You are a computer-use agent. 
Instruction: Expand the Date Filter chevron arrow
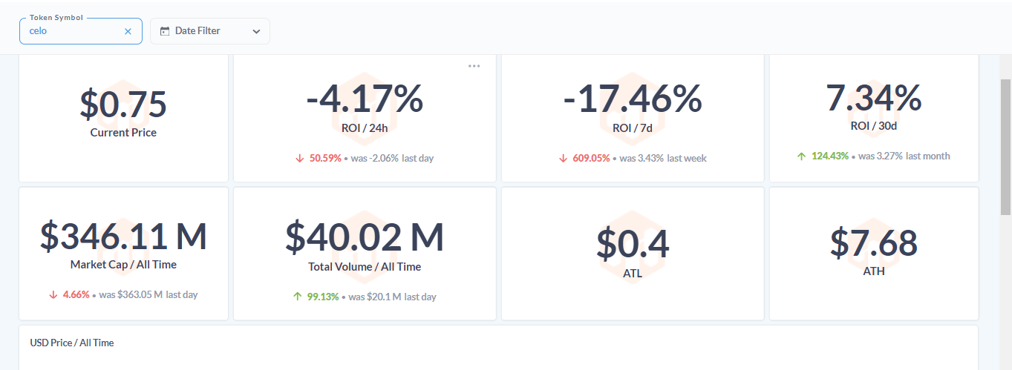point(256,31)
